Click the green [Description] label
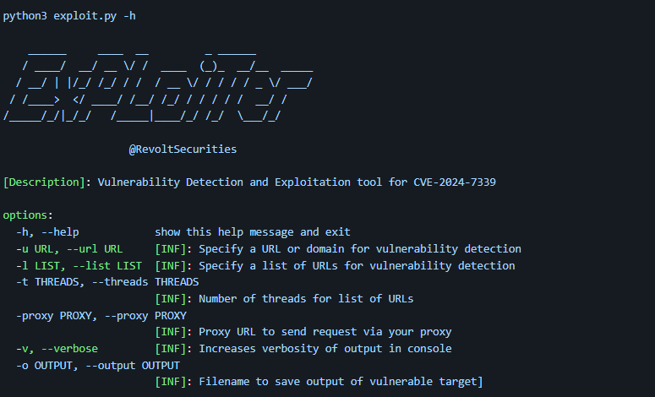Image resolution: width=655 pixels, height=397 pixels. (x=46, y=182)
